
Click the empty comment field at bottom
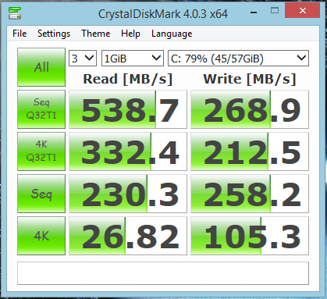coord(163,273)
